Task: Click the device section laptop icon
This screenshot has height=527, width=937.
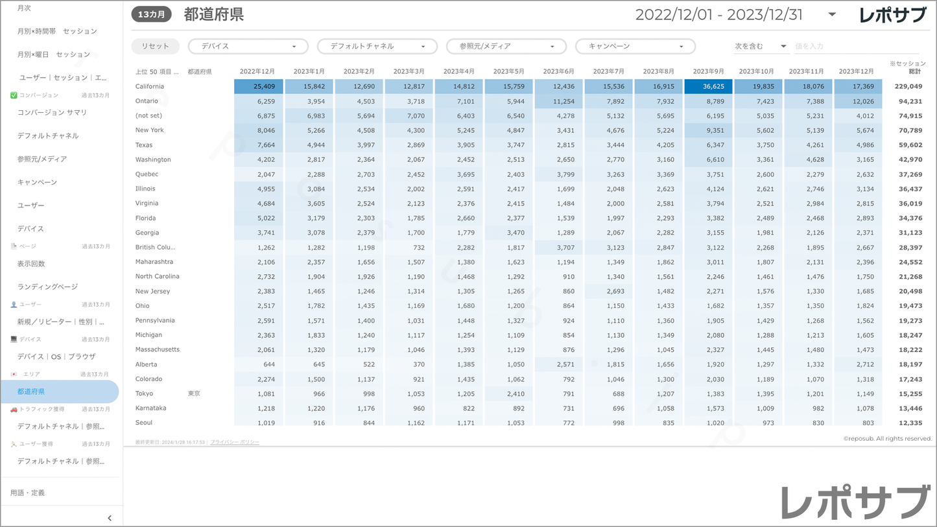Action: pos(14,339)
